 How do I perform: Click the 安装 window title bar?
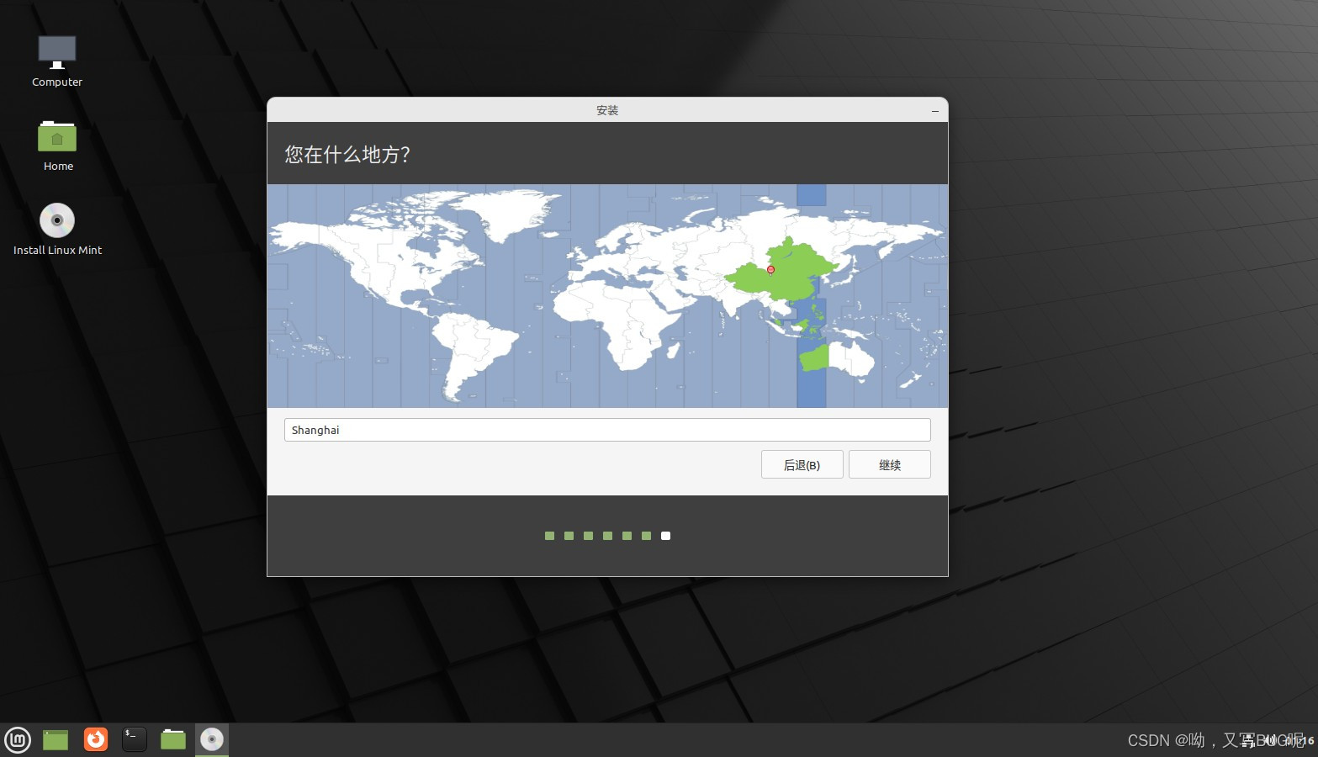(607, 110)
